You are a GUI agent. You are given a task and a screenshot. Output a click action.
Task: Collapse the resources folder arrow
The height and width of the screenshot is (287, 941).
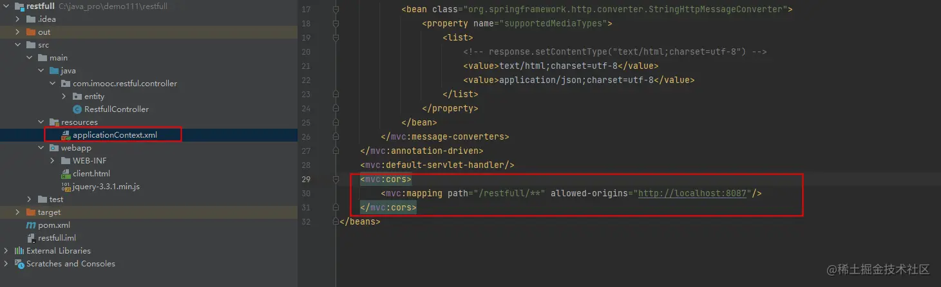[x=41, y=122]
